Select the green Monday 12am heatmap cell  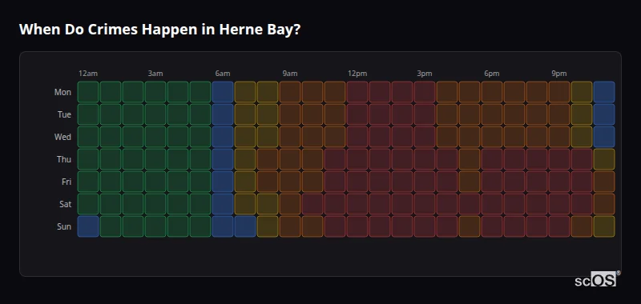point(88,92)
